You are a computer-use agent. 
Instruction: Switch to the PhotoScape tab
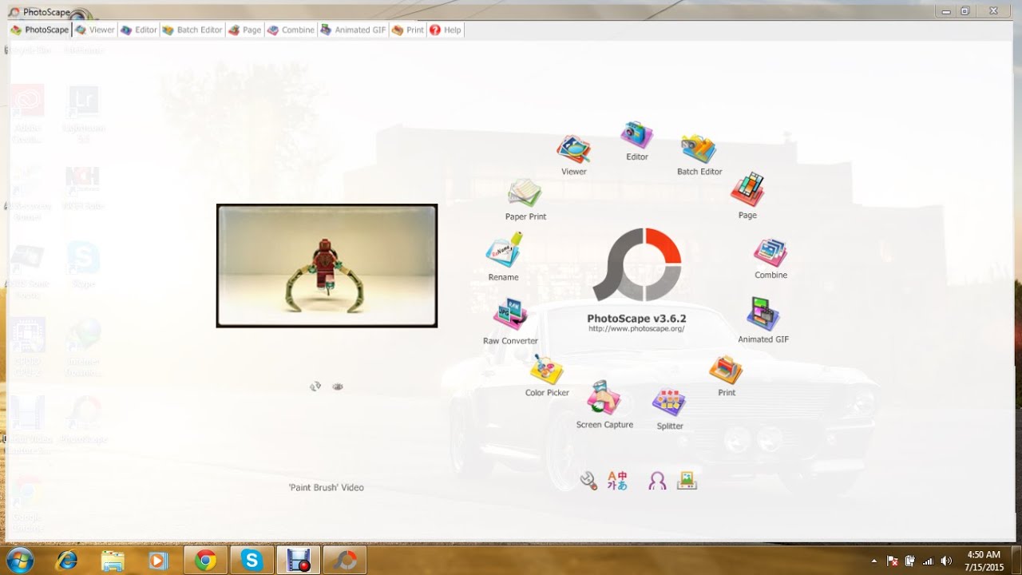tap(40, 30)
